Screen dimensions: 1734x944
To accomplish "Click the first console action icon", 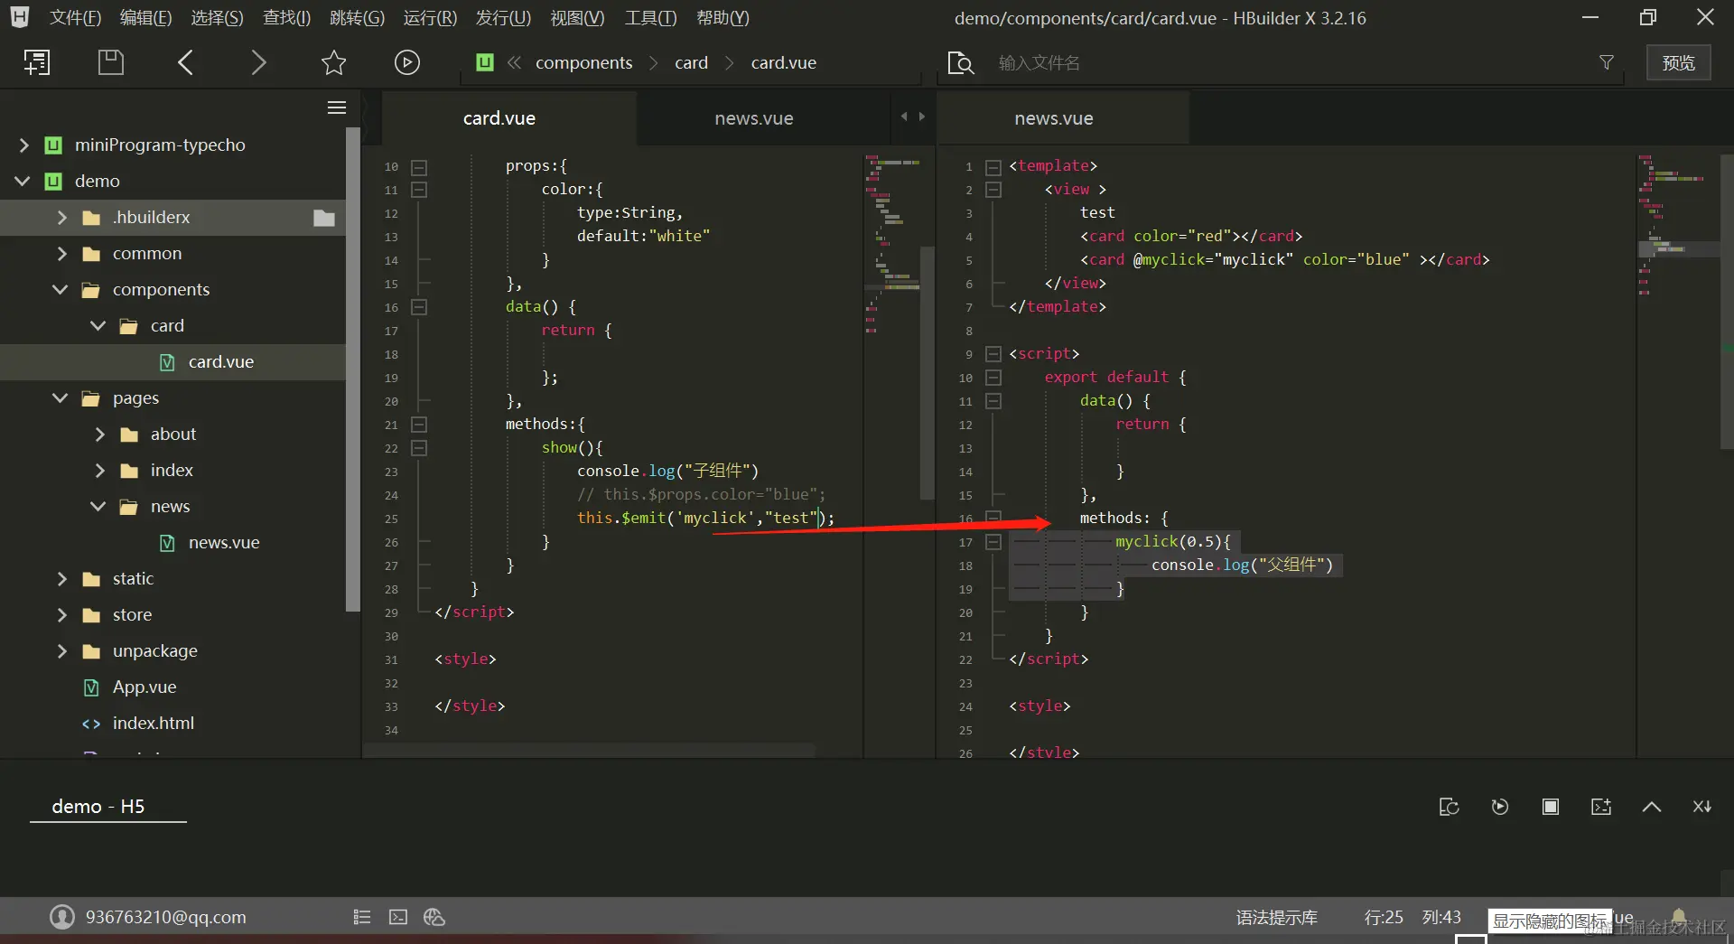I will pos(1450,807).
